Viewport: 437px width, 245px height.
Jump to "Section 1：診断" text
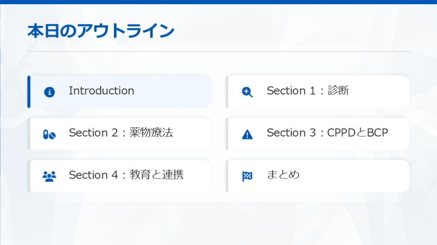coord(308,91)
